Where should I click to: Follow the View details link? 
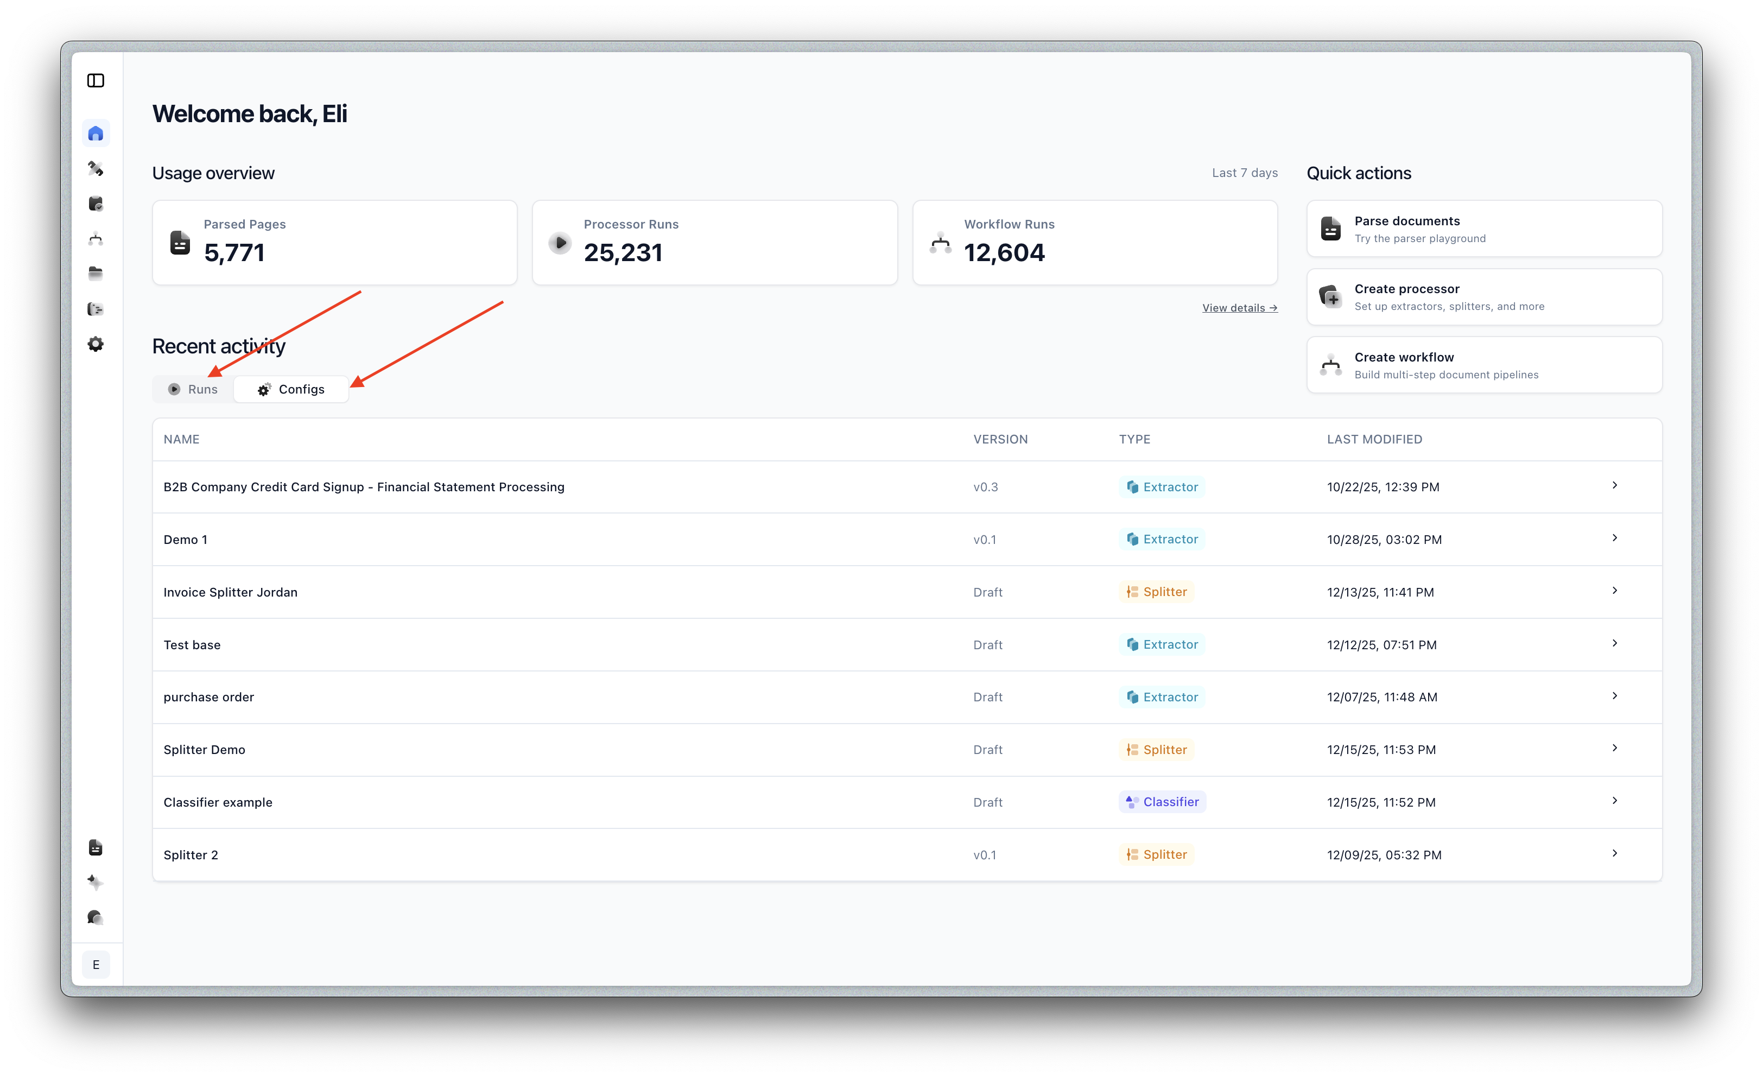1239,308
